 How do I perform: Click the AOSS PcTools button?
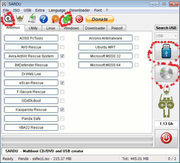point(31,38)
